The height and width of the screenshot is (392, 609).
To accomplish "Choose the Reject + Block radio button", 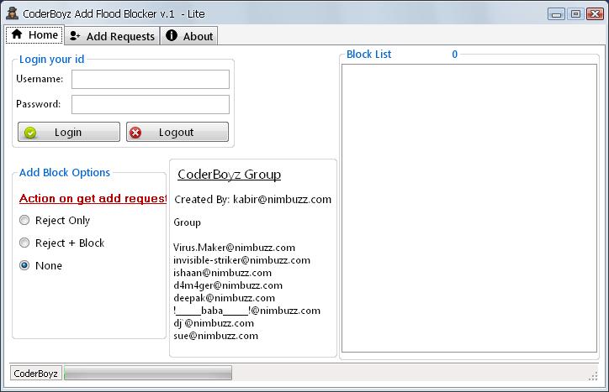I will click(24, 243).
